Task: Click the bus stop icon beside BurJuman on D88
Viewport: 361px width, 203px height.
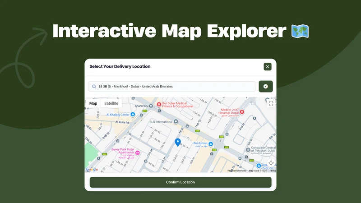Action: click(x=212, y=154)
